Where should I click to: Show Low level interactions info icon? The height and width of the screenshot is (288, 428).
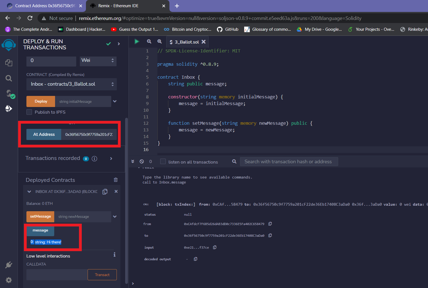point(115,254)
